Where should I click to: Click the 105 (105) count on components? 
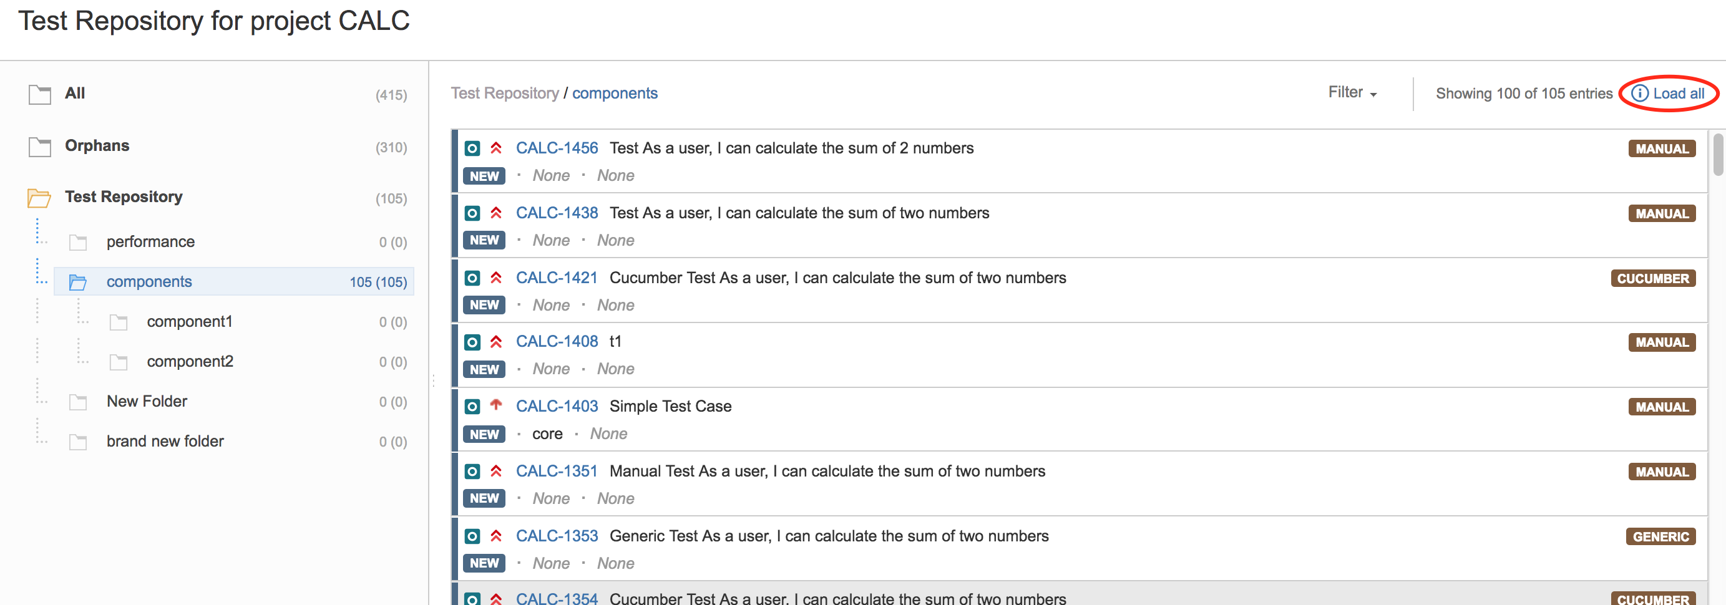click(x=378, y=282)
